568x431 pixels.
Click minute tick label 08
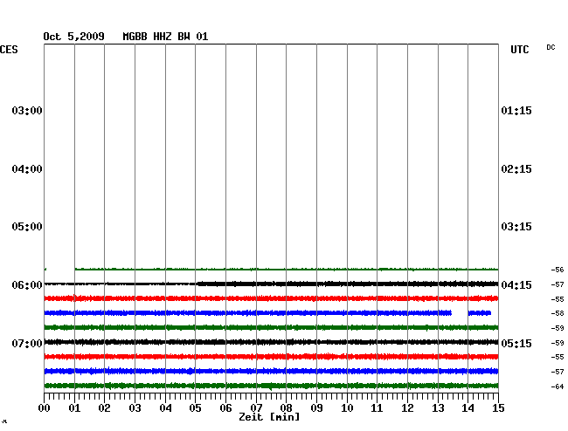click(286, 408)
